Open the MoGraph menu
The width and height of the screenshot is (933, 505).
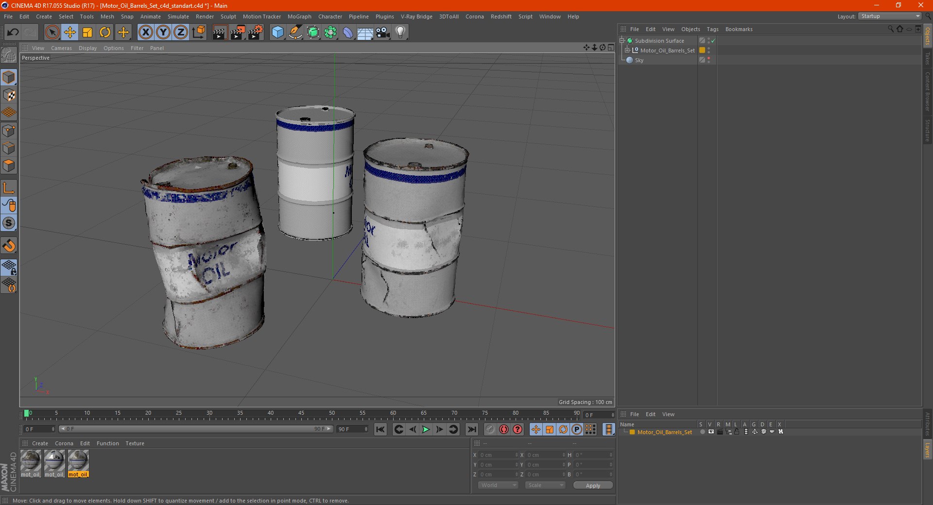pos(299,17)
